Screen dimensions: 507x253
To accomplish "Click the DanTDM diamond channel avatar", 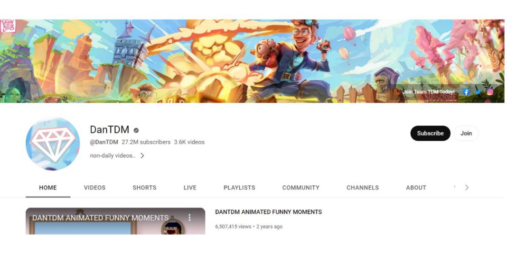I will pos(53,144).
